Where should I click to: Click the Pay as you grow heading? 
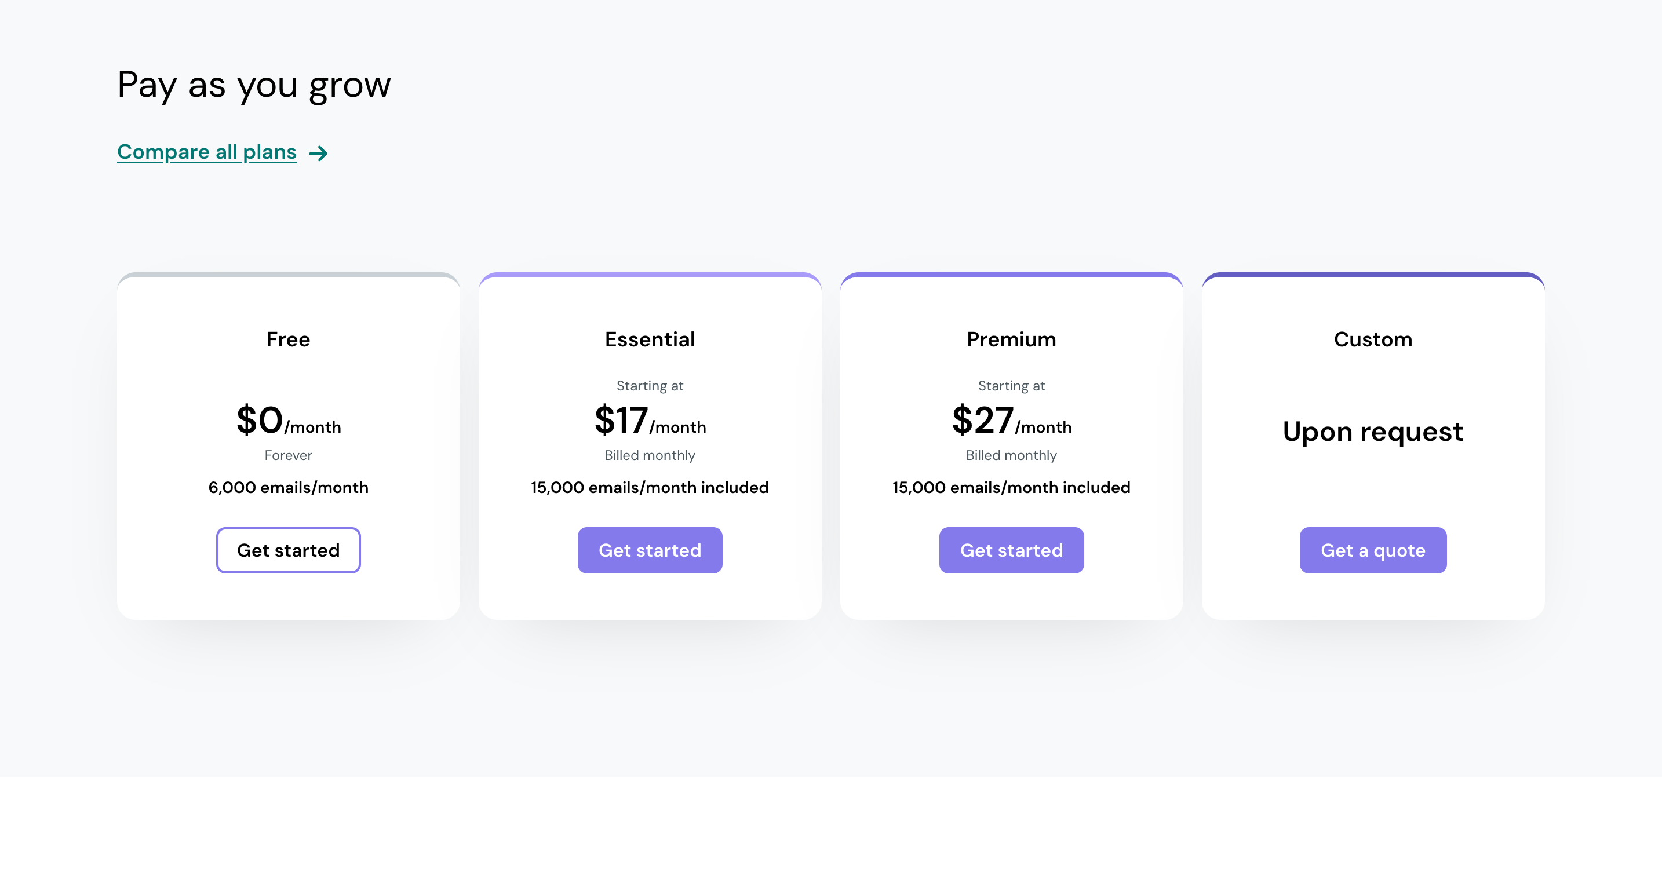[x=254, y=85]
